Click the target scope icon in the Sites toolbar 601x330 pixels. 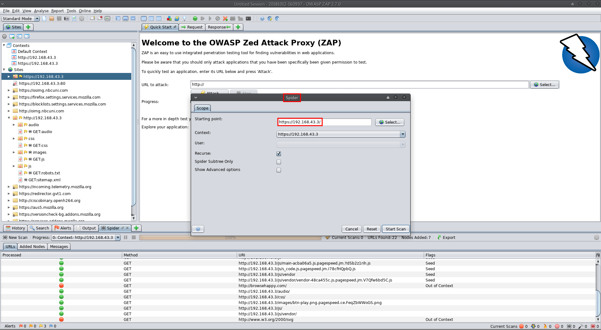click(x=4, y=36)
